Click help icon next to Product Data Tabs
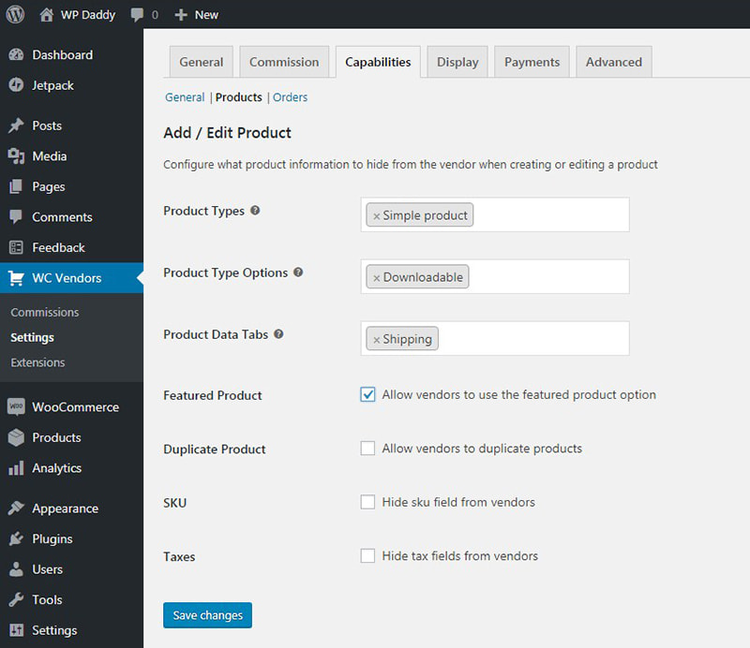This screenshot has height=648, width=750. (278, 334)
